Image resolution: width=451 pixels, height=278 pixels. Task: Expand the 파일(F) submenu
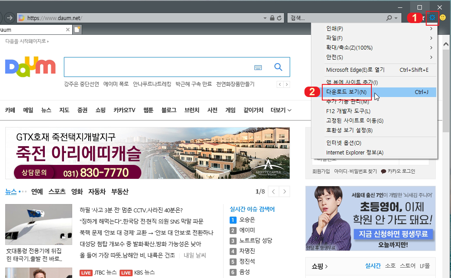(x=374, y=38)
